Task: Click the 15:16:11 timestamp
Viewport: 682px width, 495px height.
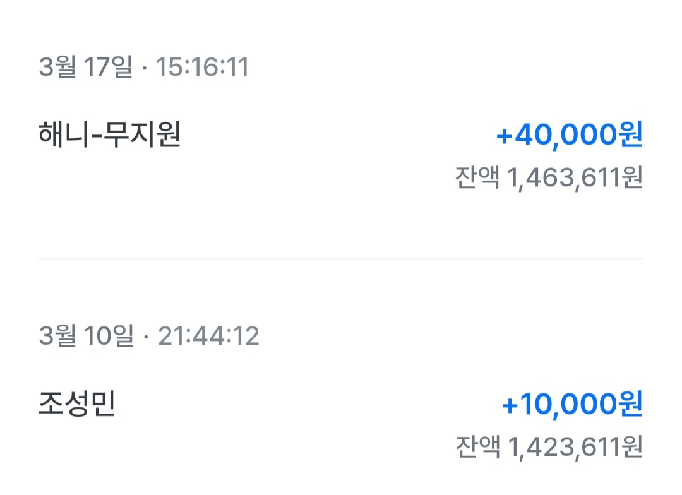Action: point(202,67)
